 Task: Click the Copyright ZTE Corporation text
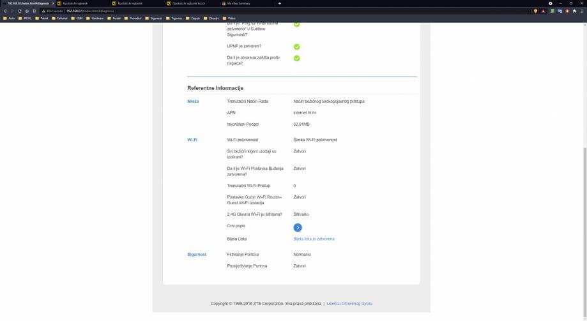point(266,303)
